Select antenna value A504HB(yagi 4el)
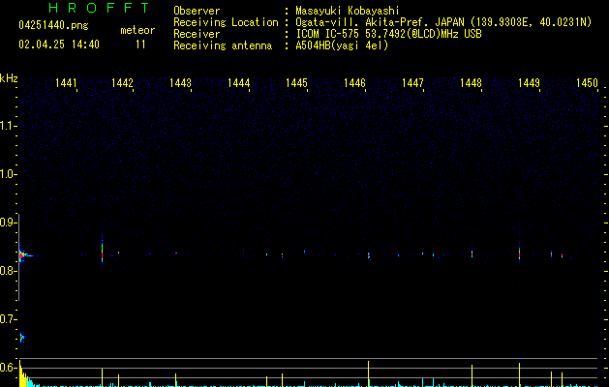The height and width of the screenshot is (387, 609). click(x=342, y=45)
